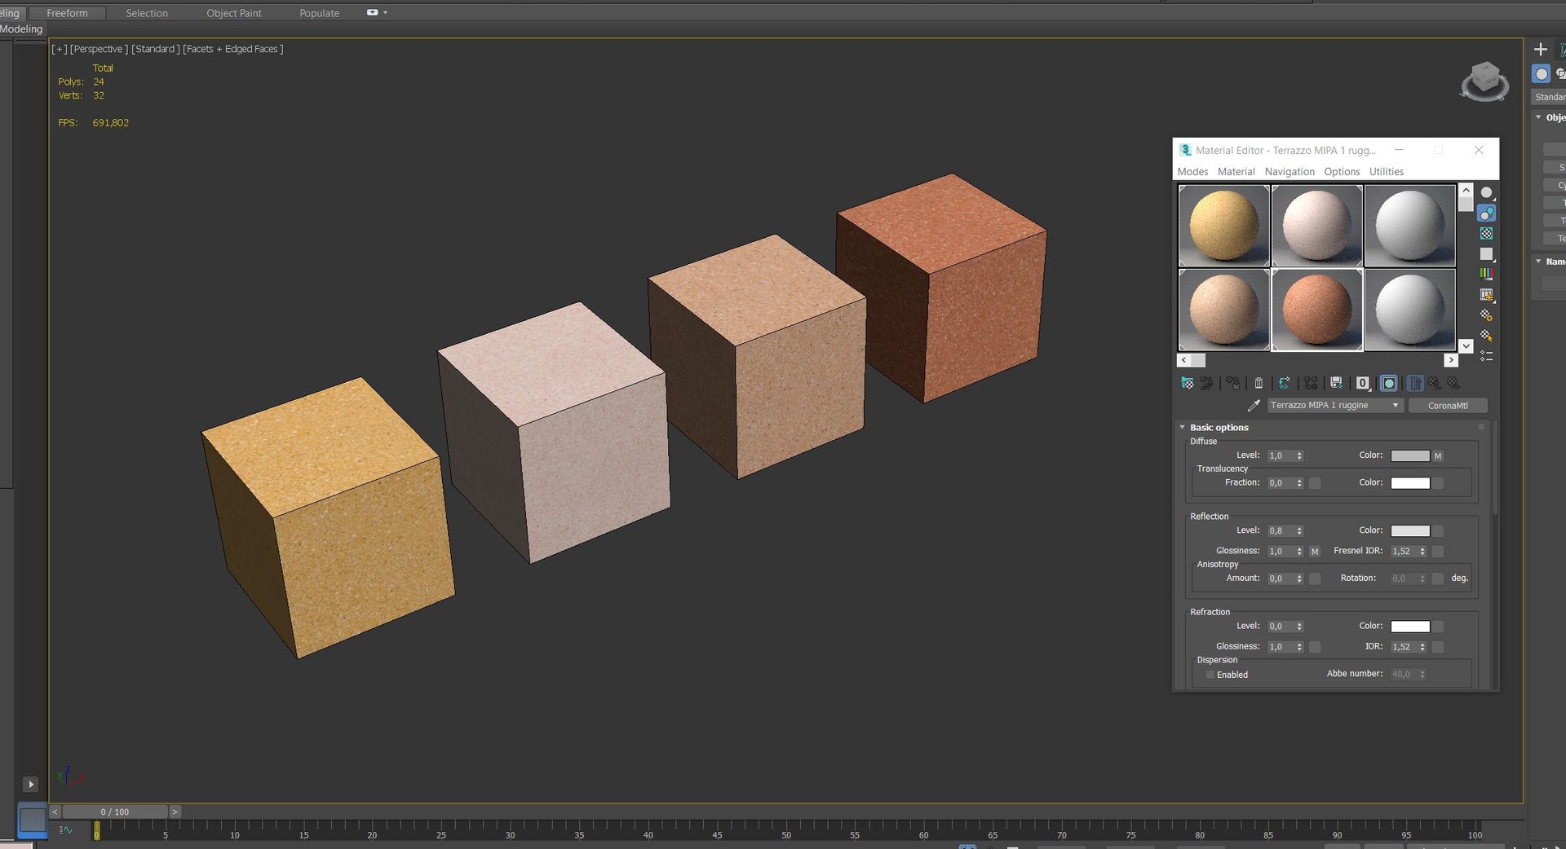The image size is (1566, 849).
Task: Open the [+] viewport general menu
Action: tap(60, 49)
